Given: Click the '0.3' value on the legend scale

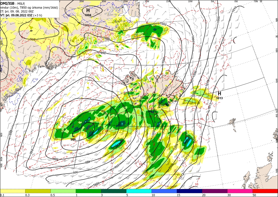Looking at the screenshot, I should pos(27,195).
